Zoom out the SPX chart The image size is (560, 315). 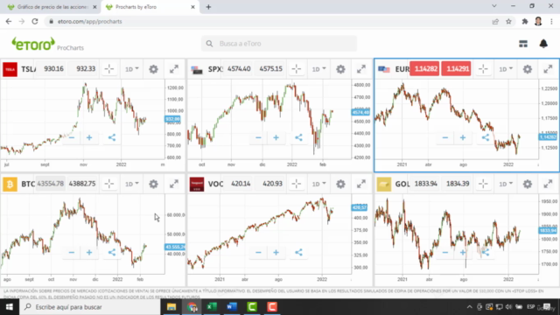pos(258,137)
